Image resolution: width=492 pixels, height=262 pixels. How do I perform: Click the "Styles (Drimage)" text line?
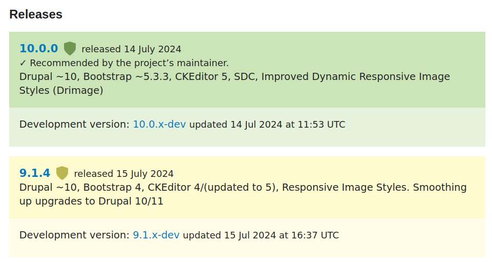[61, 90]
